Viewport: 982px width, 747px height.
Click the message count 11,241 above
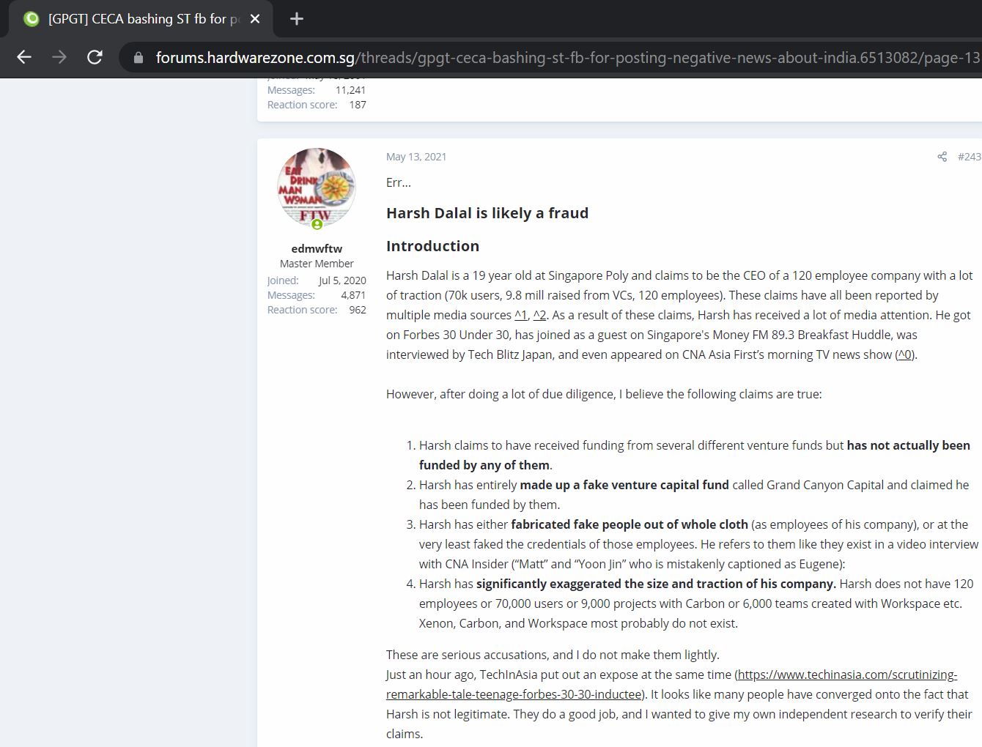click(350, 90)
